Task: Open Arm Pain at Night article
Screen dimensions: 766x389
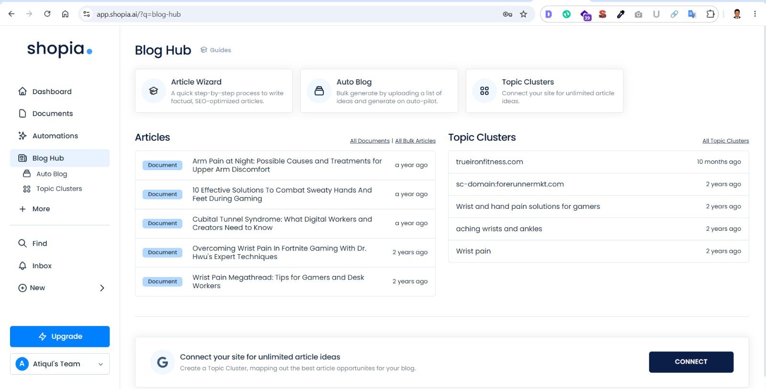Action: pos(287,165)
